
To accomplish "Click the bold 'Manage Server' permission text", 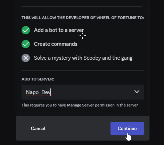I will (81, 105).
